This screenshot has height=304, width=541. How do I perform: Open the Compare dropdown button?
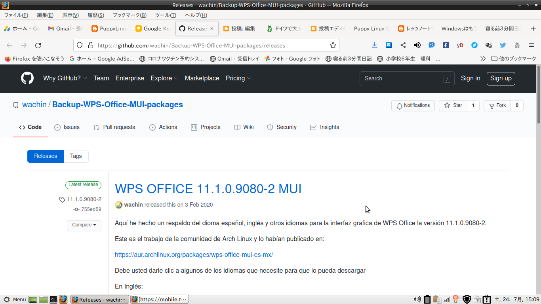pos(84,225)
